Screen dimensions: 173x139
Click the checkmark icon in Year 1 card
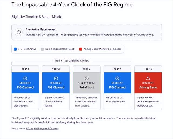(25, 78)
